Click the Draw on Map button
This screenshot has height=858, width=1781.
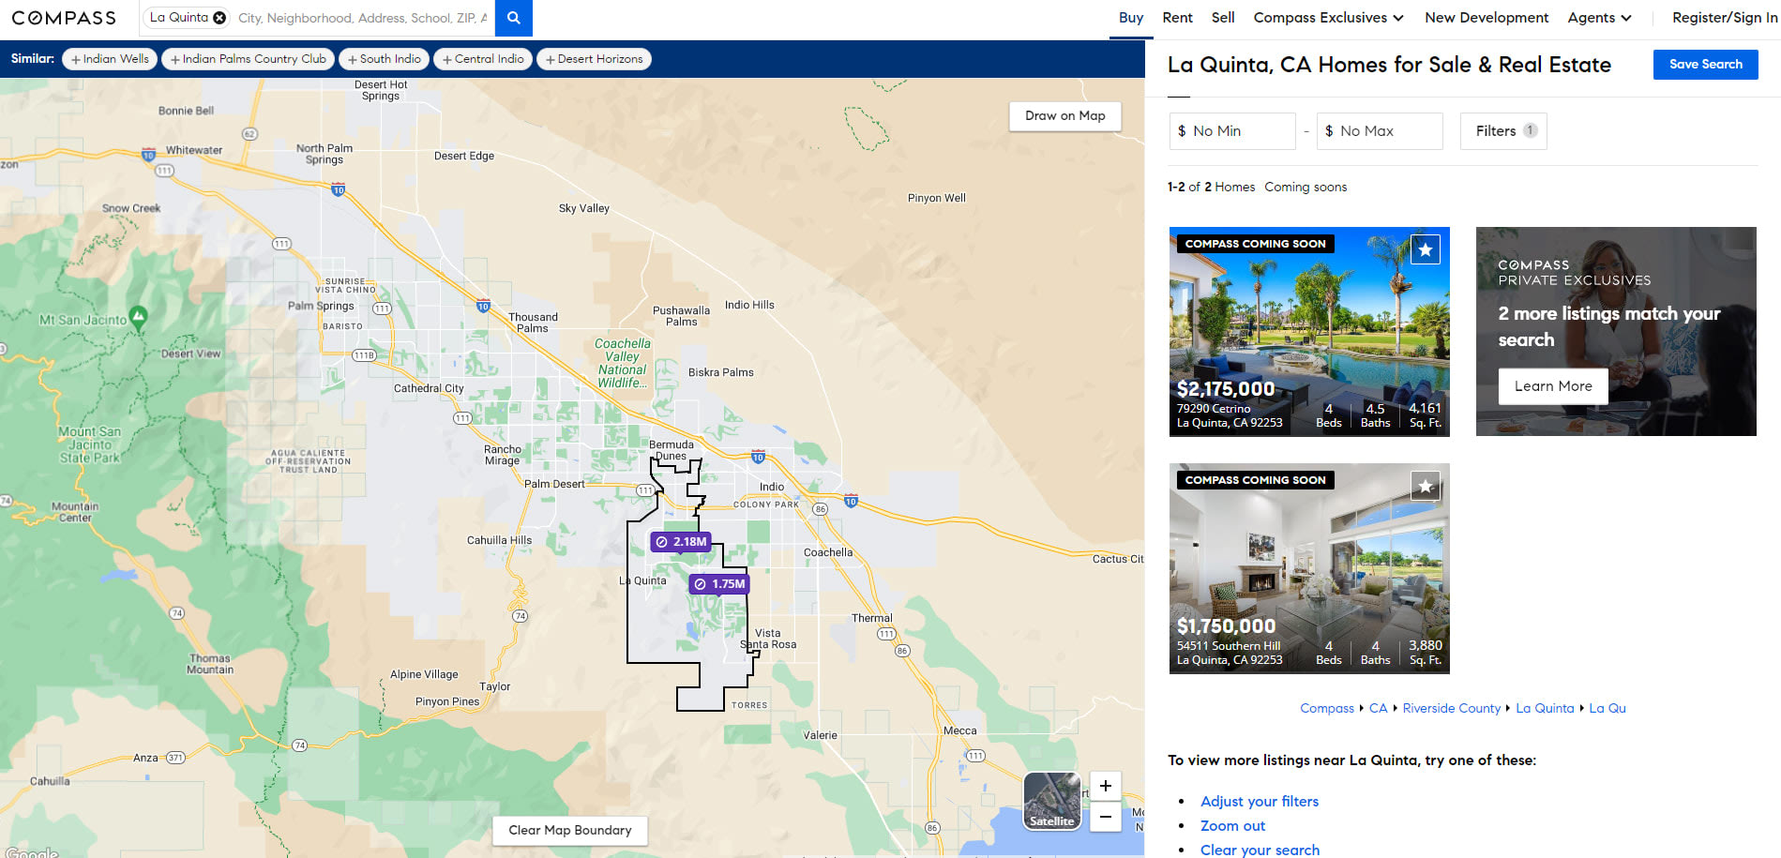(1064, 116)
